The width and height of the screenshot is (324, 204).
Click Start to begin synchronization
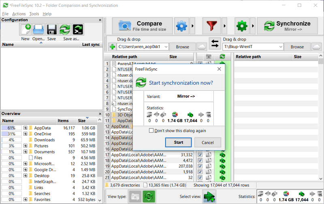click(178, 142)
